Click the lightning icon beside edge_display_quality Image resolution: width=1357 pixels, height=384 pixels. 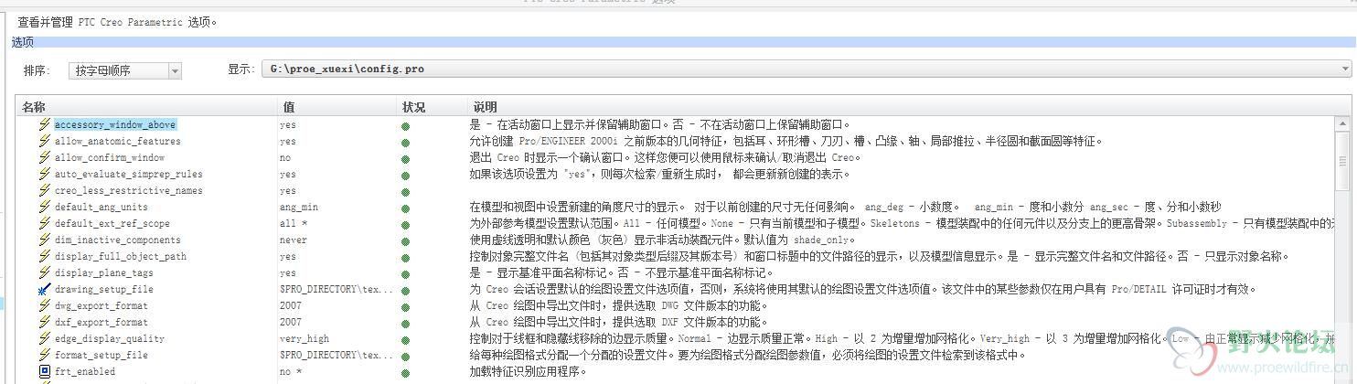point(44,338)
